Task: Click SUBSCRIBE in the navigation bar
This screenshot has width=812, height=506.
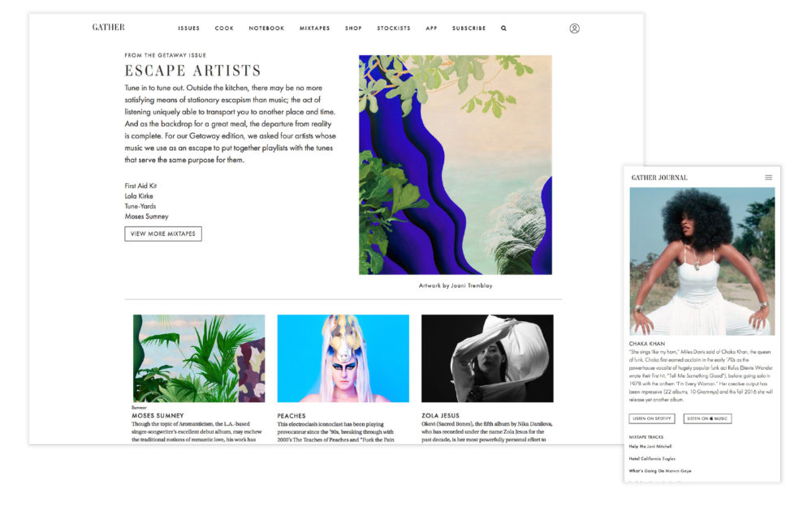Action: click(469, 28)
